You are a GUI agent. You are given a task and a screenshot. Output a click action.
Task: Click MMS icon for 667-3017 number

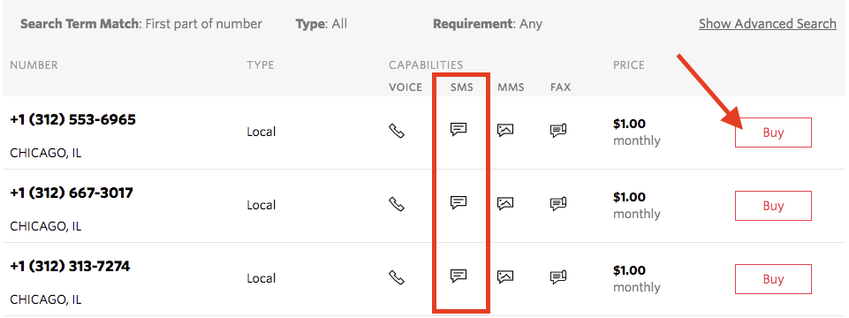coord(505,204)
